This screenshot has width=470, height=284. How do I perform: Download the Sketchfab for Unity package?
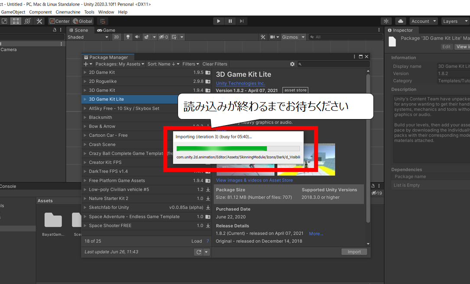[x=208, y=208]
